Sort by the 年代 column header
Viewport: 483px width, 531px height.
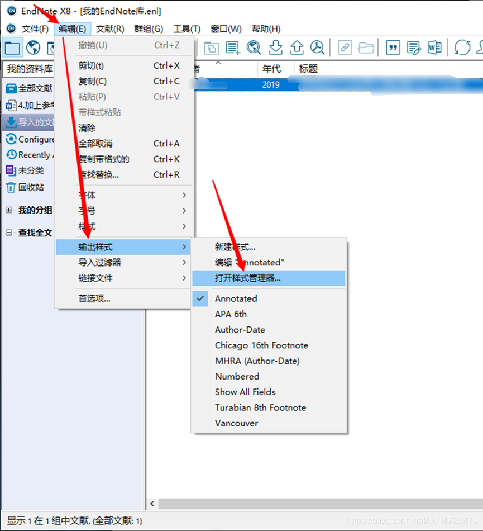pos(276,69)
